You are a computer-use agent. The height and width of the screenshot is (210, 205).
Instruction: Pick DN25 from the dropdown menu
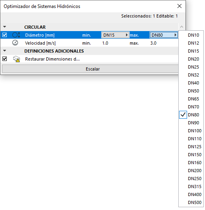[x=191, y=67]
